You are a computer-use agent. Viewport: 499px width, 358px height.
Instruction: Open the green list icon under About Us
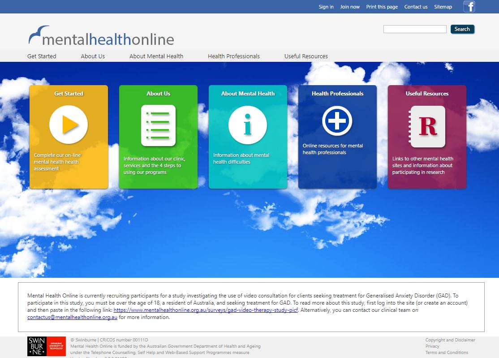tap(158, 125)
